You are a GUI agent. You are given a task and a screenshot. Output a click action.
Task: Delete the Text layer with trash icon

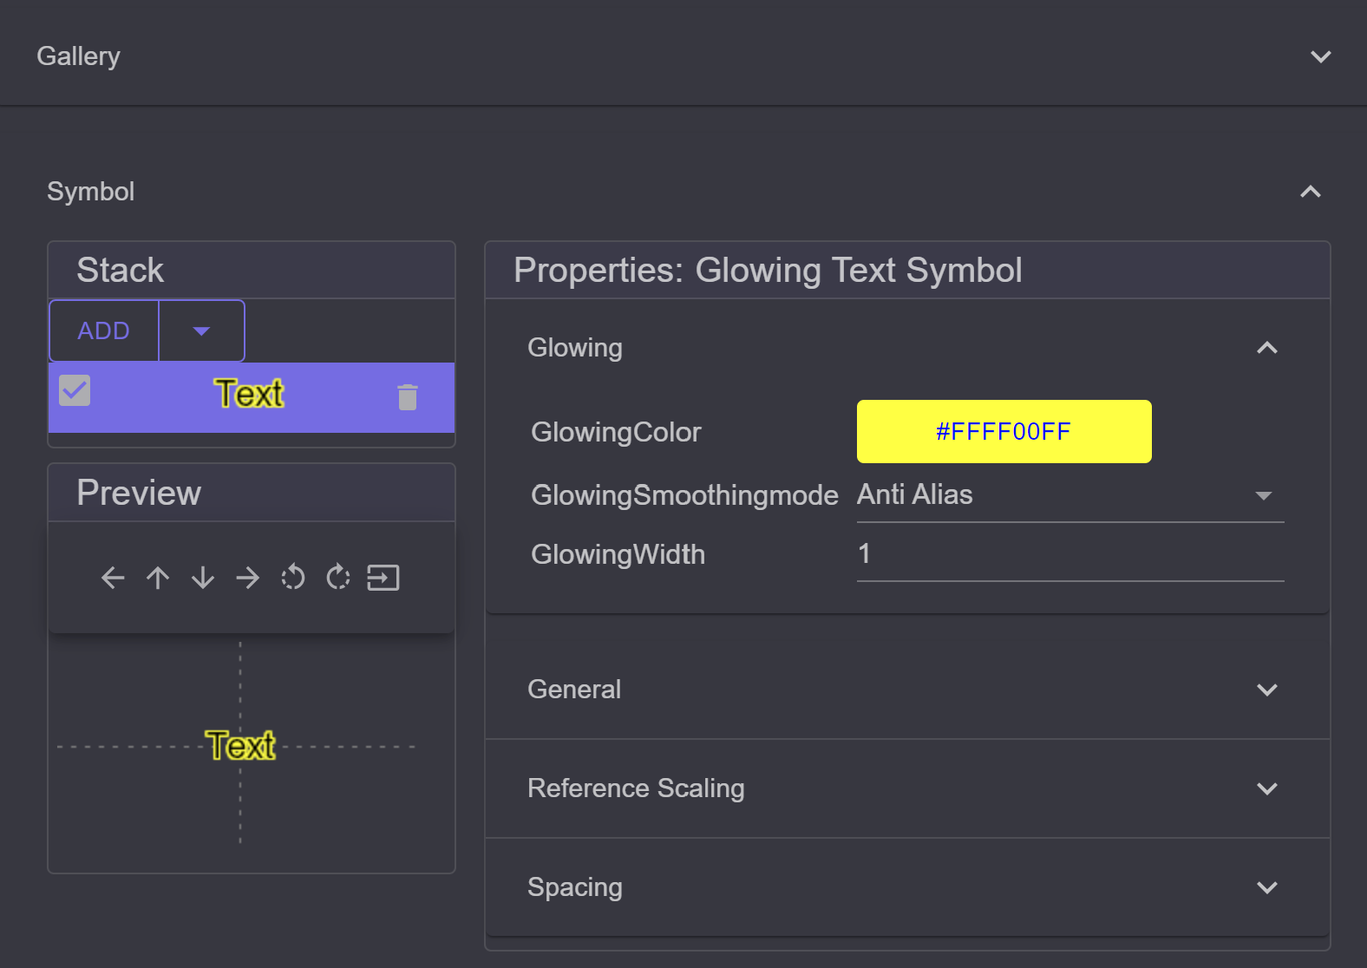click(408, 397)
